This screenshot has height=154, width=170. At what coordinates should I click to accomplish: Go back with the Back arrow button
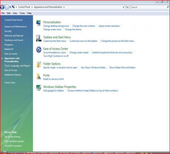[x=2, y=7]
